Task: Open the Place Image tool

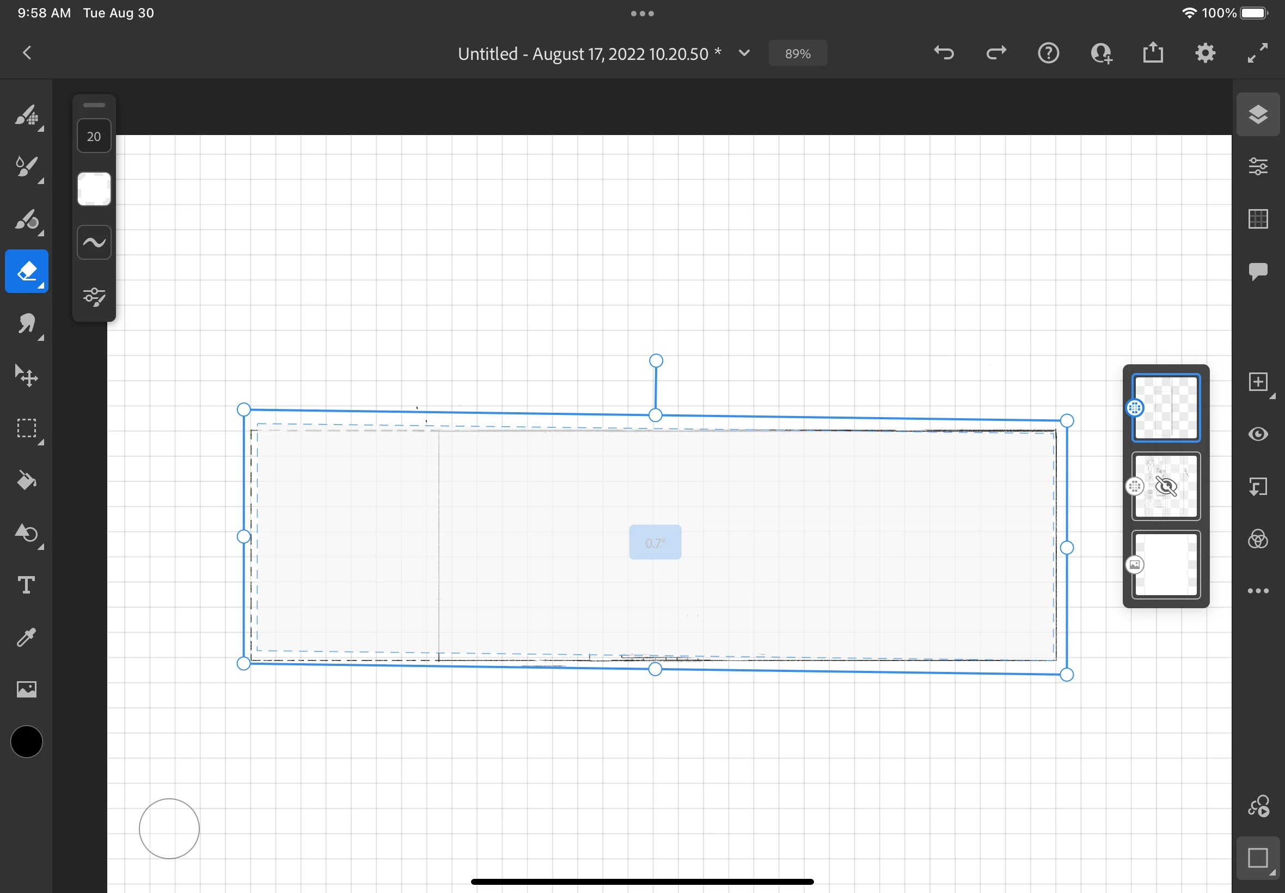Action: click(26, 689)
